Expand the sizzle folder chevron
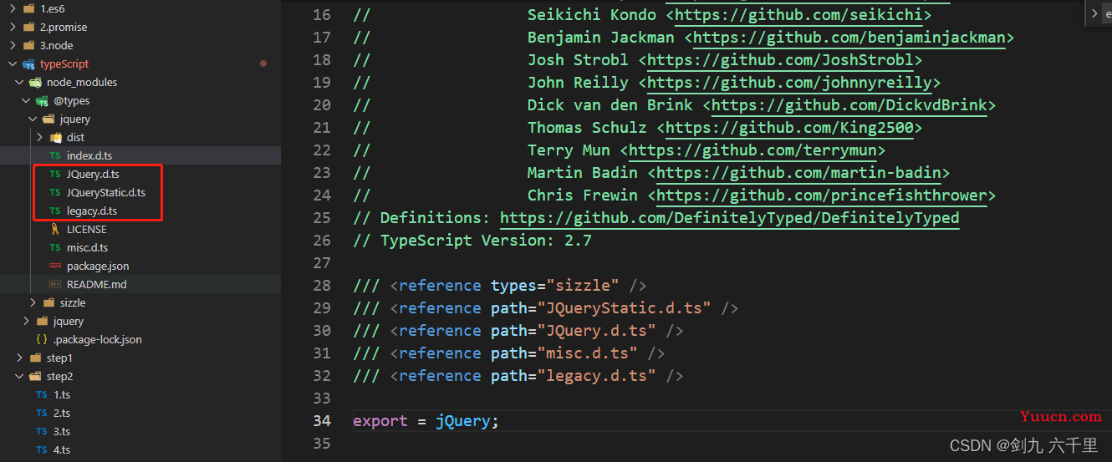 click(33, 302)
